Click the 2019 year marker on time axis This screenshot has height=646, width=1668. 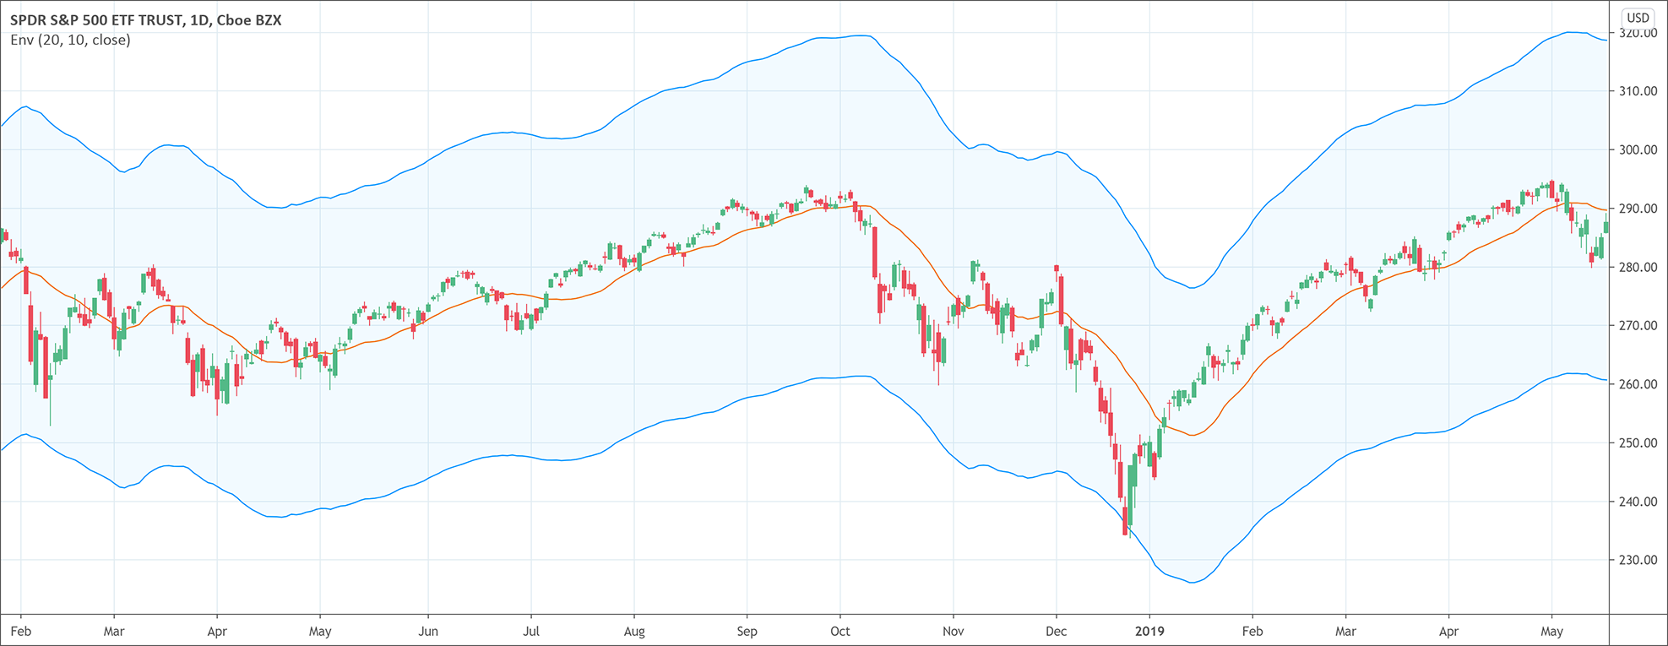(1149, 631)
